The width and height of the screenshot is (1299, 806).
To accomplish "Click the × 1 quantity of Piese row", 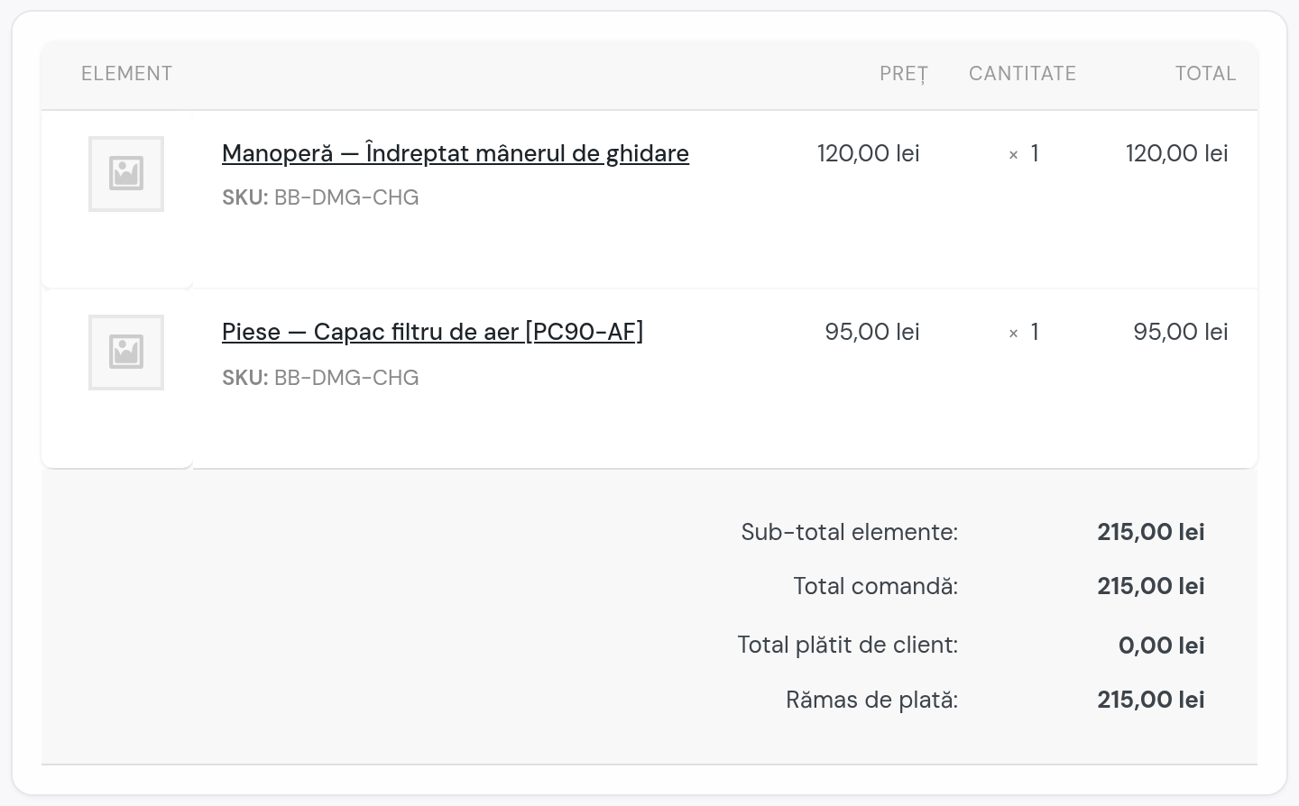I will tap(1024, 333).
